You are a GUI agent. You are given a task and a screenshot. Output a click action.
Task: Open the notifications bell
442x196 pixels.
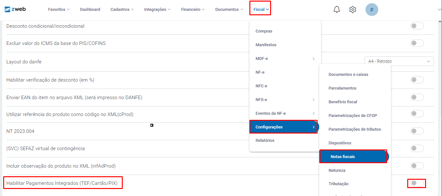click(337, 10)
